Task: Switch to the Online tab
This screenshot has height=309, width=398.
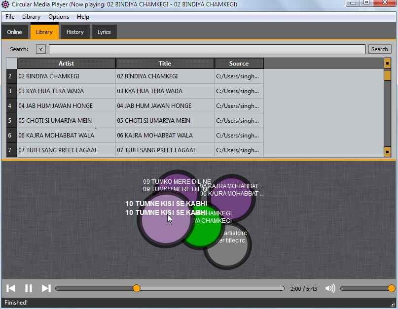Action: (x=14, y=32)
